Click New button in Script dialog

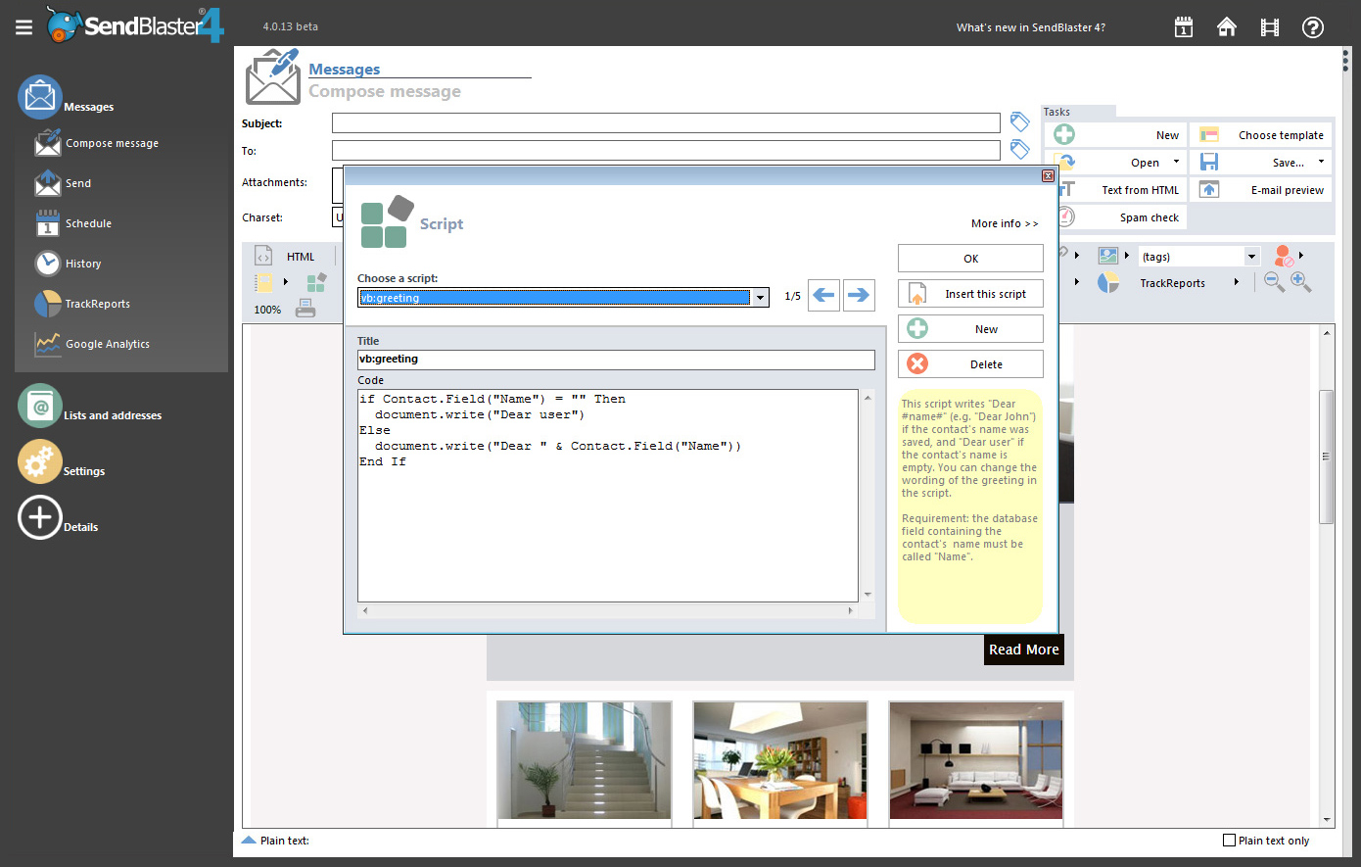[x=970, y=329]
